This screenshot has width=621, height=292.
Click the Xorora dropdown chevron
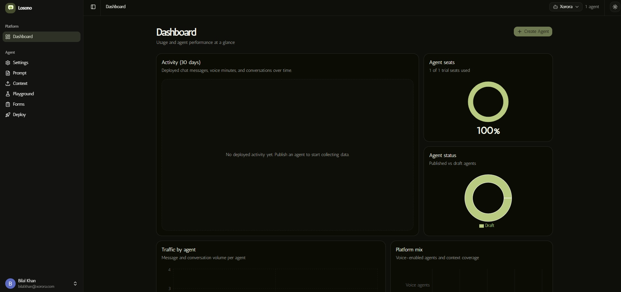tap(577, 7)
